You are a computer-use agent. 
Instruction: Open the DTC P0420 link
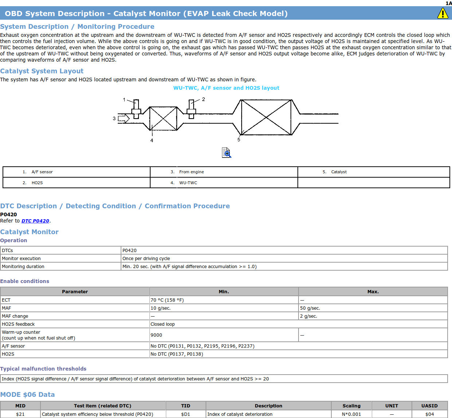[35, 221]
